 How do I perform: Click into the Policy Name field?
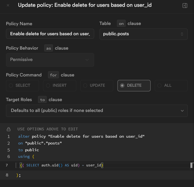[50, 34]
